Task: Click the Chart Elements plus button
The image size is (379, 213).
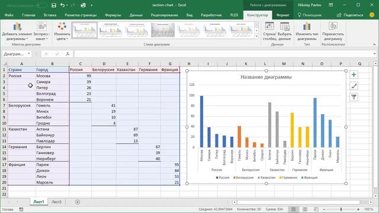Action: (354, 75)
